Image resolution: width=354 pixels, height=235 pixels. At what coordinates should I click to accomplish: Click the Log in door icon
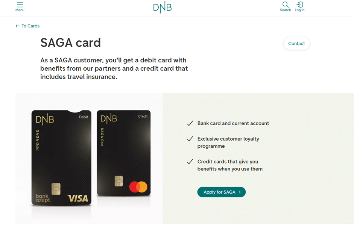point(300,5)
